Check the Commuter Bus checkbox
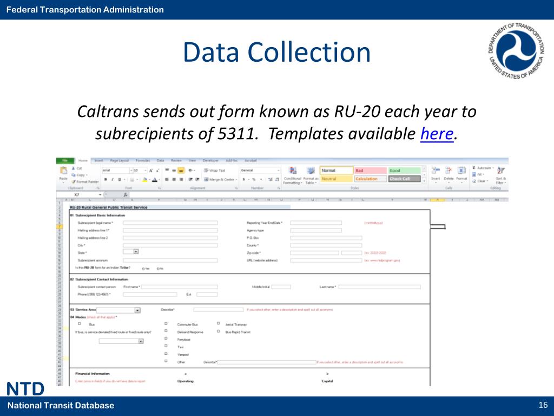The width and height of the screenshot is (554, 416). click(x=166, y=324)
